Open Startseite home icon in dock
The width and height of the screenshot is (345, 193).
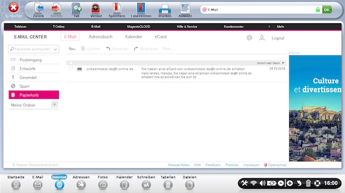(x=16, y=185)
